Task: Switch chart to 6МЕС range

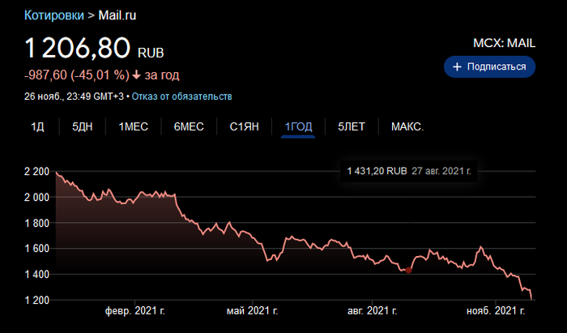Action: pyautogui.click(x=189, y=127)
